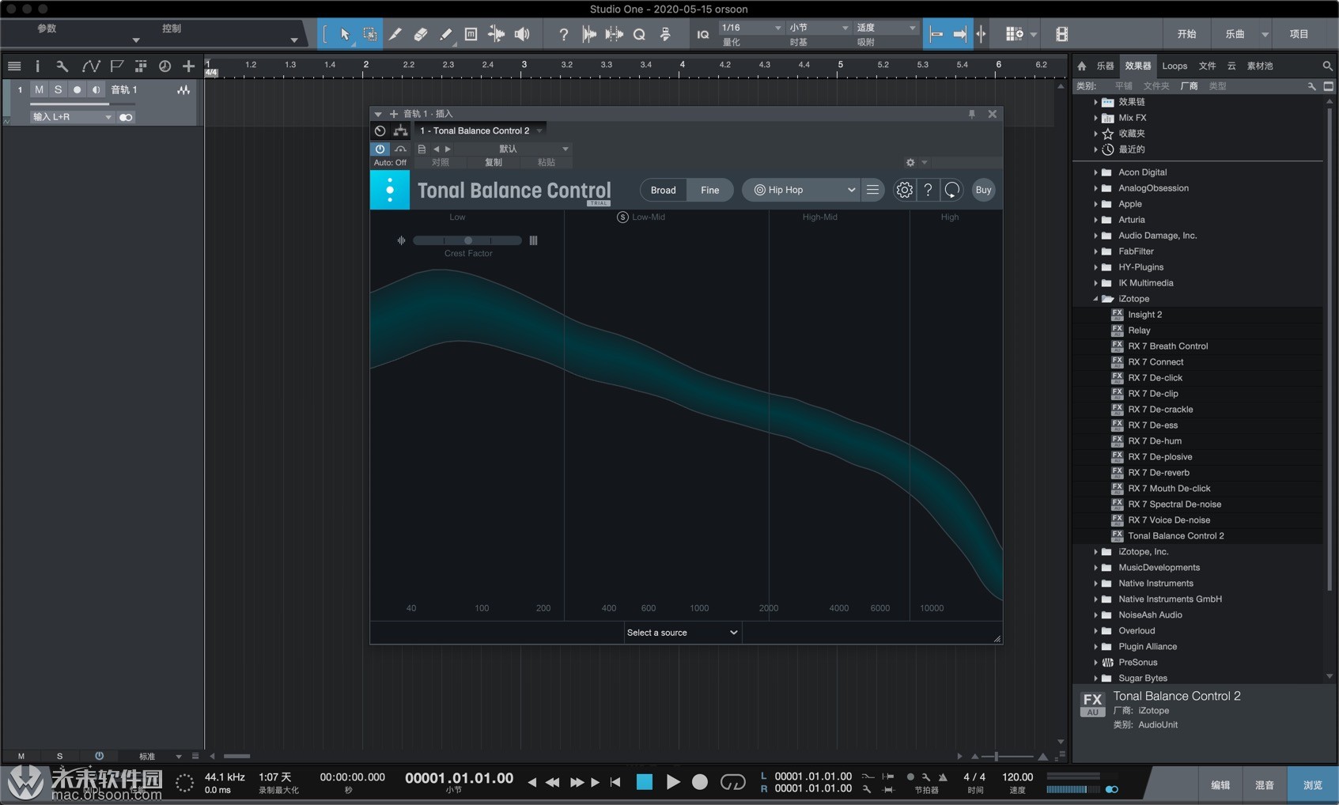Open the track list icon
Image resolution: width=1339 pixels, height=805 pixels.
(14, 66)
